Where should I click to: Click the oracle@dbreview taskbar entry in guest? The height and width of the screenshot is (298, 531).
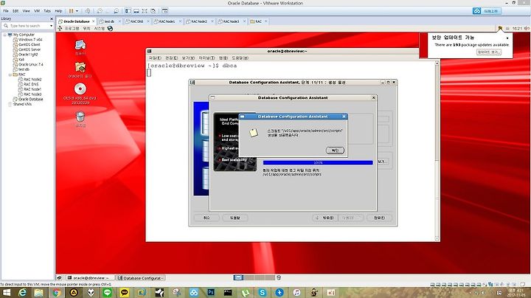coord(89,277)
